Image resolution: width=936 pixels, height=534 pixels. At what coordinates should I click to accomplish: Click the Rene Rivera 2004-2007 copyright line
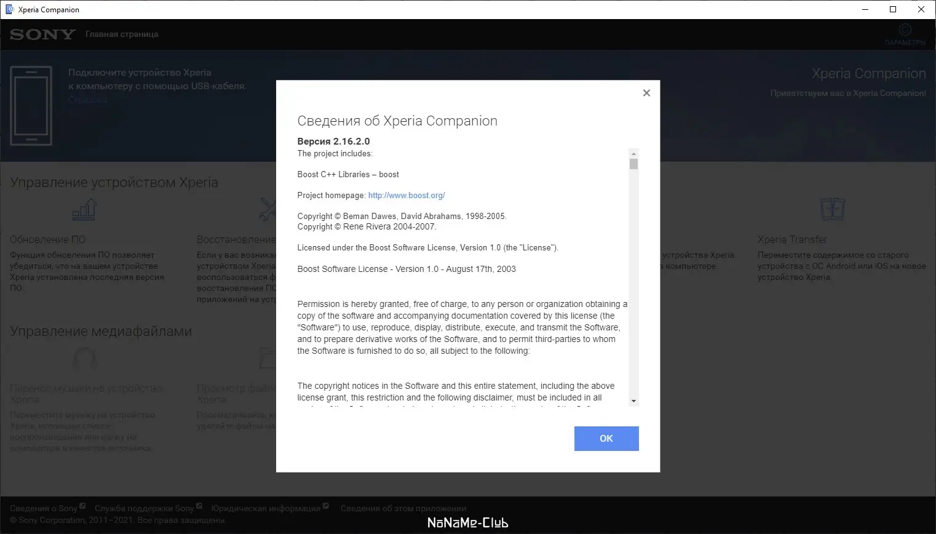(x=367, y=227)
